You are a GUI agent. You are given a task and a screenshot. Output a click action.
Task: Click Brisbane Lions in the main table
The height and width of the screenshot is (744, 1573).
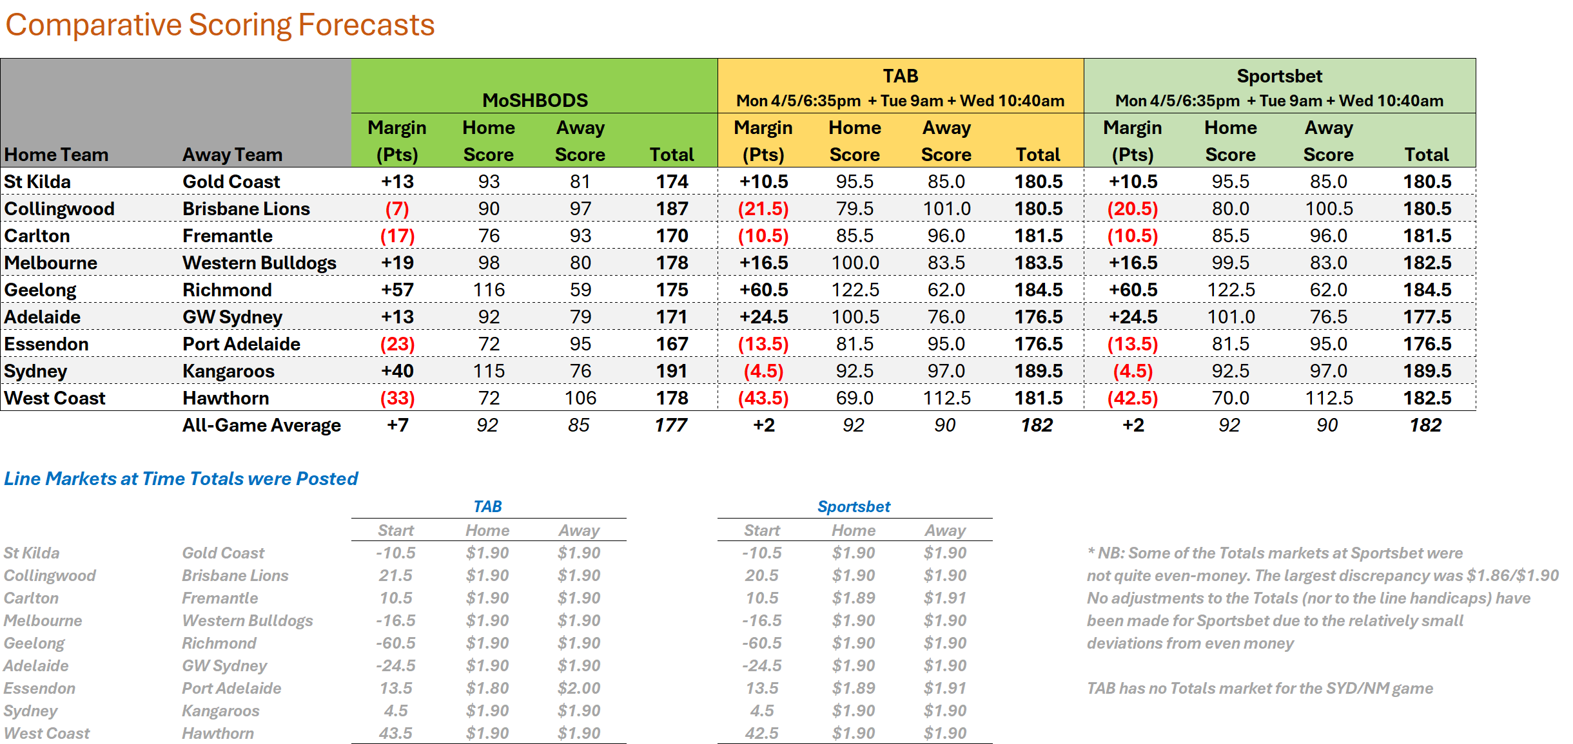(246, 209)
